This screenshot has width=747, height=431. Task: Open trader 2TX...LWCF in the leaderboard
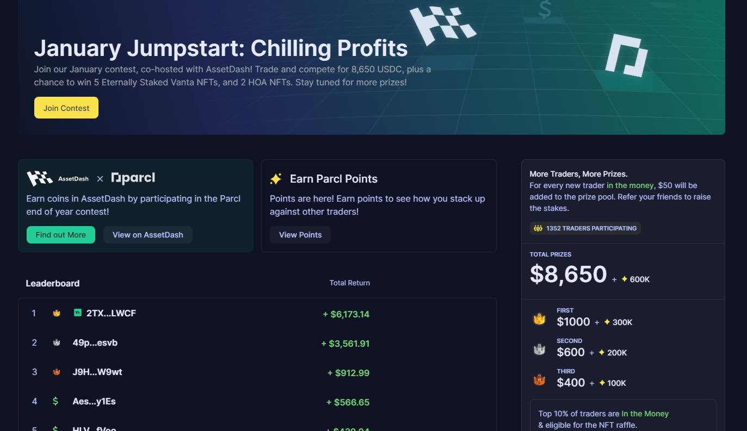coord(111,313)
